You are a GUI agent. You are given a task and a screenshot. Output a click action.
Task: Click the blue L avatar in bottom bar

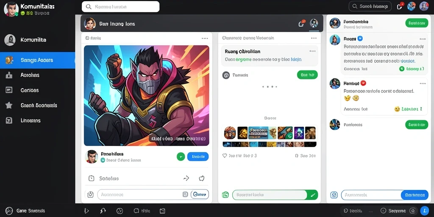click(424, 211)
